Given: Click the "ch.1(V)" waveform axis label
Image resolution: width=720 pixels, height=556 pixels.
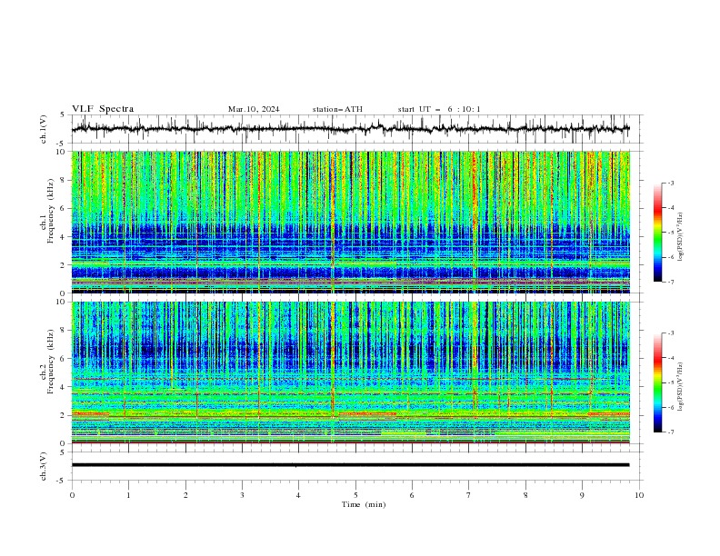Looking at the screenshot, I should pyautogui.click(x=44, y=129).
